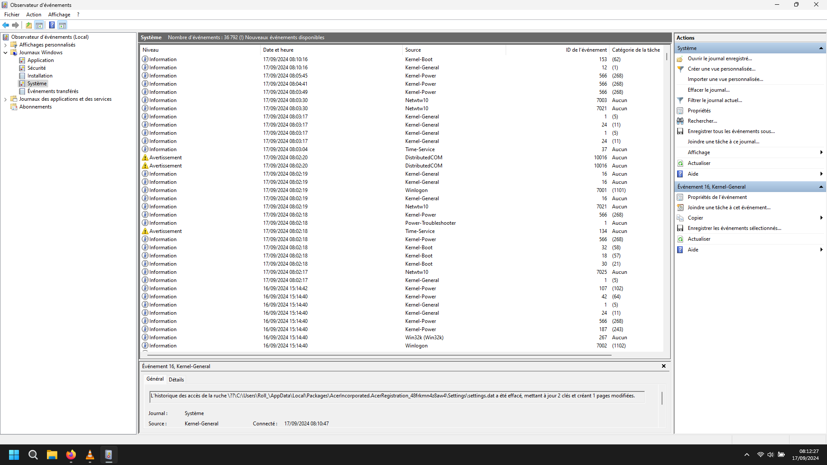
Task: Expand Journaux des applications et des services
Action: click(5, 99)
